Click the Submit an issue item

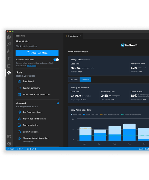(x=31, y=132)
